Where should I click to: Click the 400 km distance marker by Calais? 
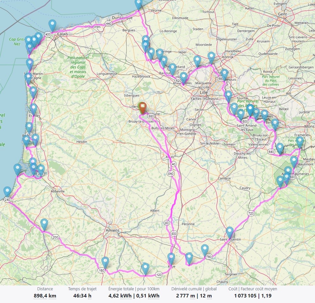(48, 34)
